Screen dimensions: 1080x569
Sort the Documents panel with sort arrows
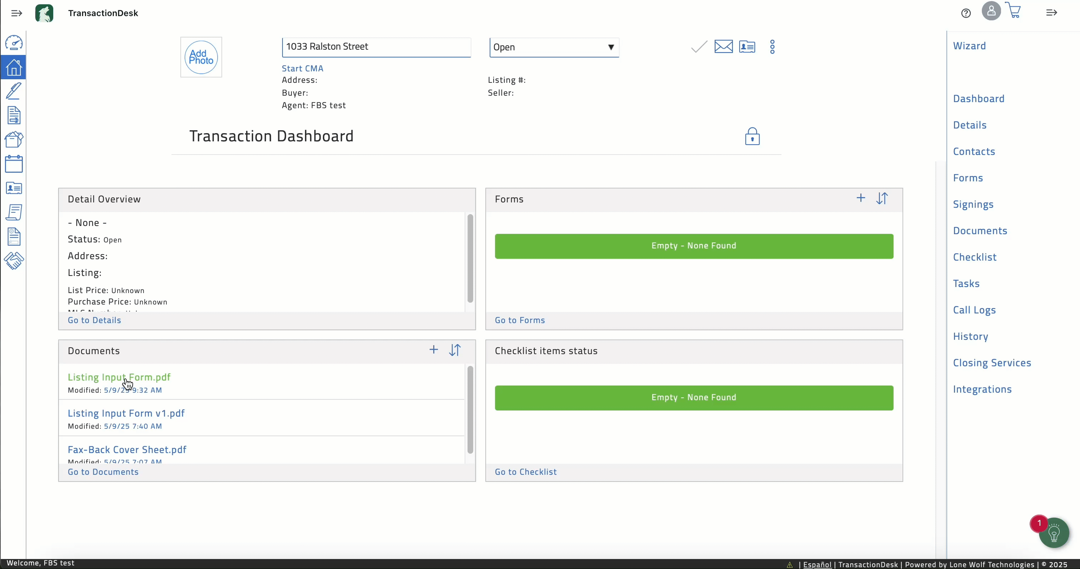click(x=455, y=350)
